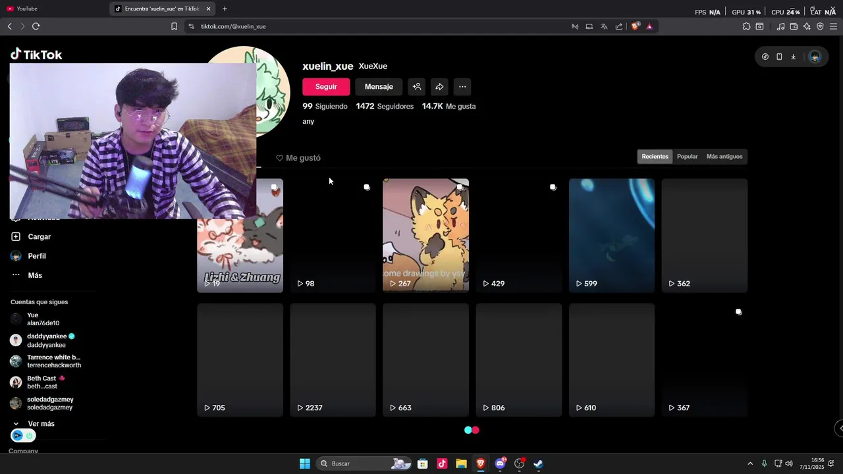Open the Yue alan76de10 account

pos(43,319)
